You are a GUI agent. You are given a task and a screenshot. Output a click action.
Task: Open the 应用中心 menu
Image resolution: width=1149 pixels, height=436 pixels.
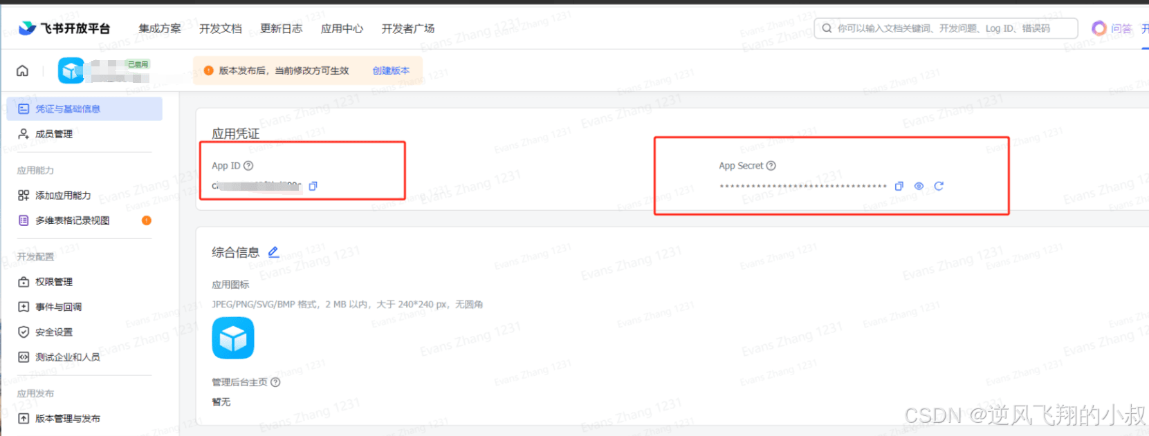(342, 28)
